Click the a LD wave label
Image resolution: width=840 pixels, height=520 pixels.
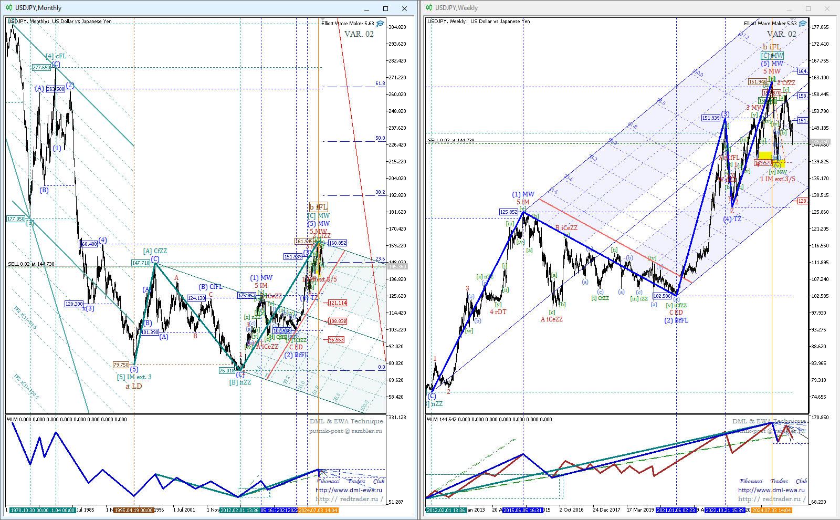tap(134, 386)
